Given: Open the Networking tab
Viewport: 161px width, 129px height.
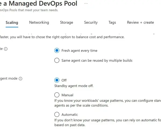Looking at the screenshot, I should click(x=39, y=22).
